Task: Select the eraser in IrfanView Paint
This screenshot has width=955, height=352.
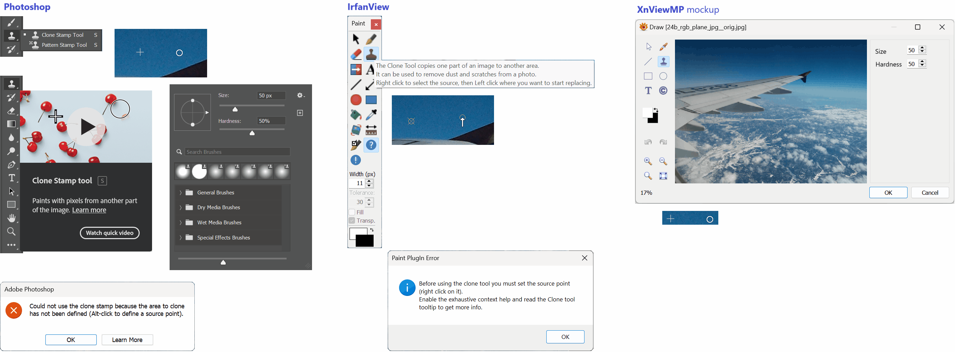Action: tap(356, 54)
